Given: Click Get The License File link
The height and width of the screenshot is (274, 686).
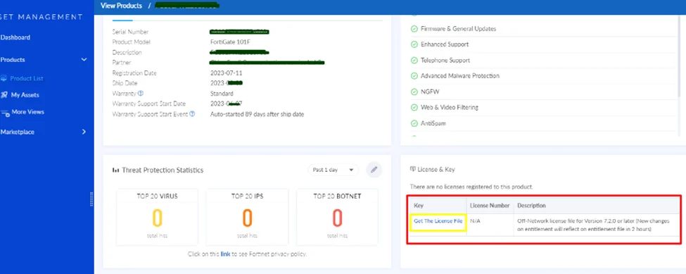Looking at the screenshot, I should [438, 221].
